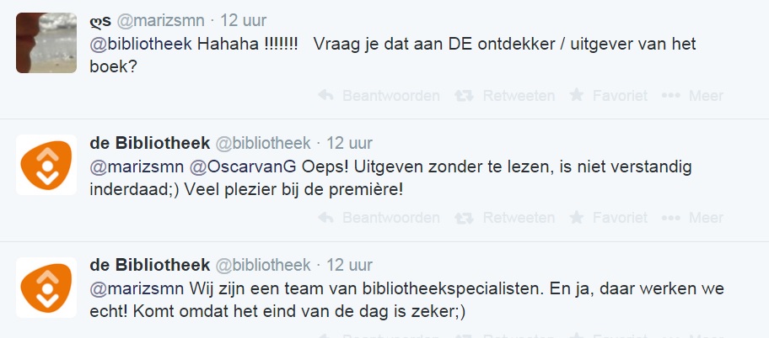This screenshot has height=338, width=769.
Task: Click retweet icon on marizsmn's tweet
Action: coord(464,96)
